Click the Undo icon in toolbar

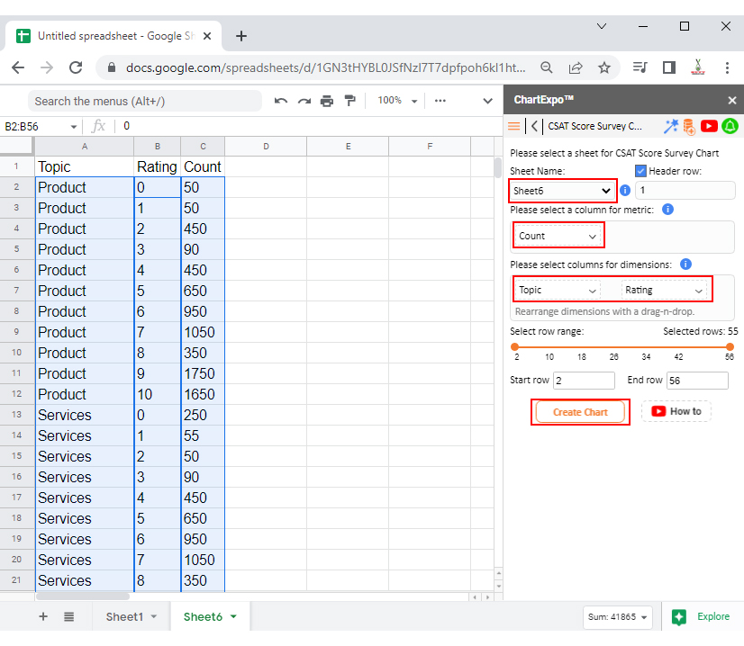coord(280,101)
